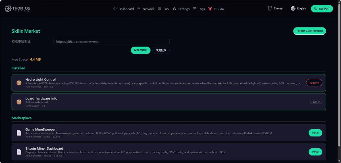
Task: Click the Network wifi icon
Action: click(139, 9)
